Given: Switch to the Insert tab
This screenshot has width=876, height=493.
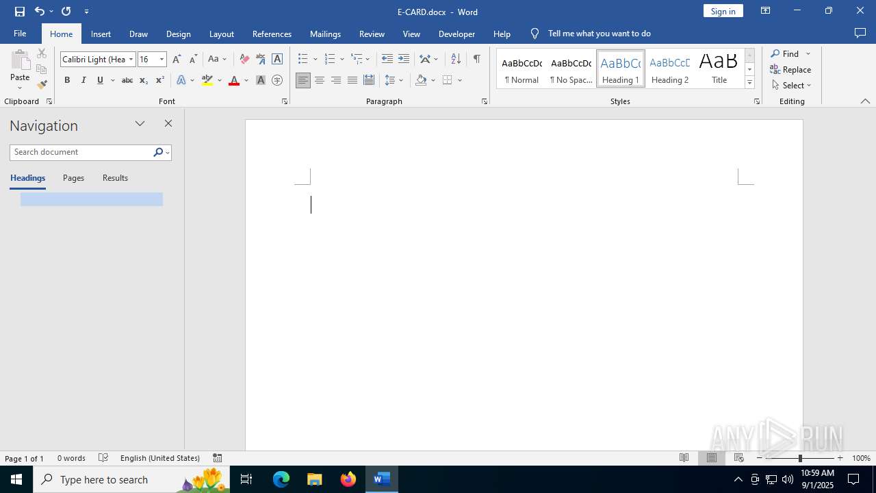Looking at the screenshot, I should coord(101,34).
